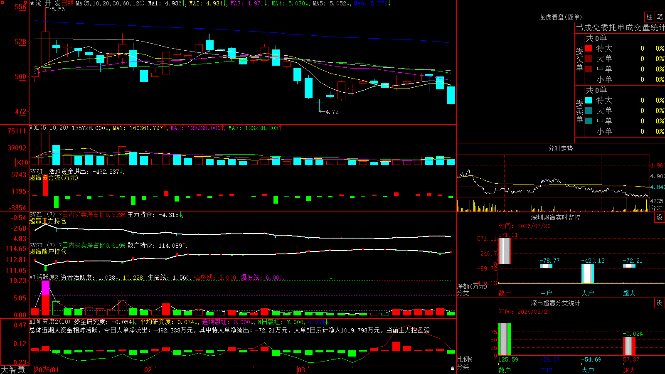Click the 委买单 section label
Image resolution: width=665 pixels, height=374 pixels.
pyautogui.click(x=579, y=59)
